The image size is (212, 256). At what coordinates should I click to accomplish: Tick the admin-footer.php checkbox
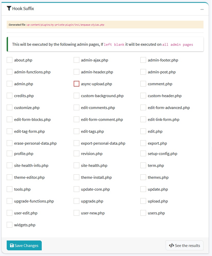[143, 60]
